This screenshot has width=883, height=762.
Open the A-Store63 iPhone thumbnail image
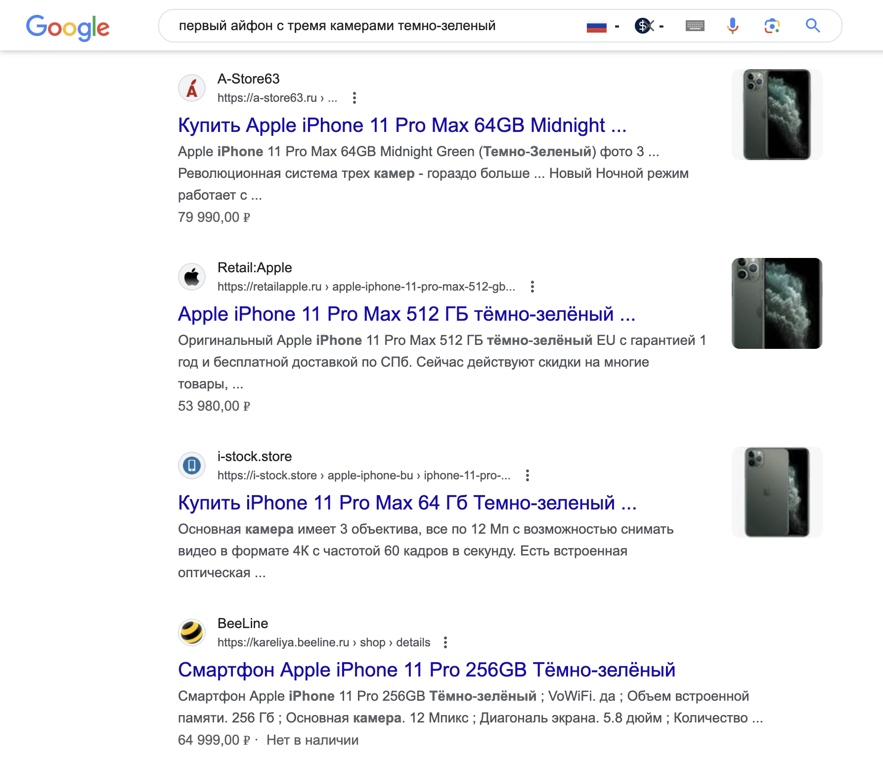pos(777,115)
